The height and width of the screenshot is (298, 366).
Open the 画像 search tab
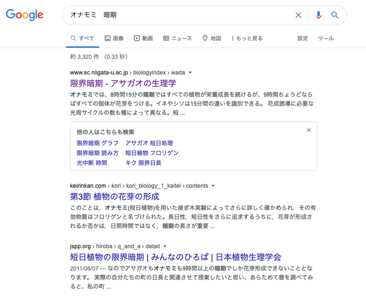pyautogui.click(x=114, y=38)
